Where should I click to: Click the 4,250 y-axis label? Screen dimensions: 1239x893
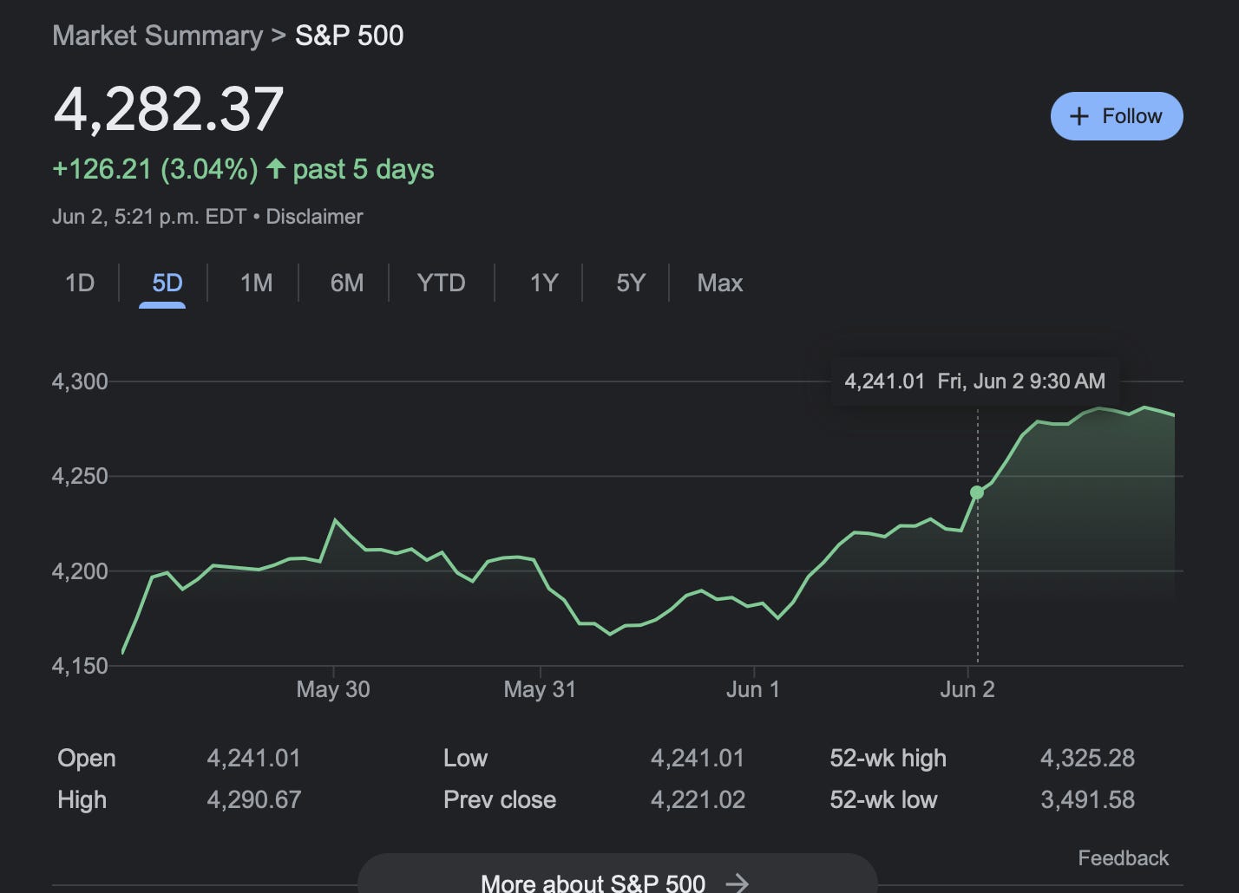[x=80, y=476]
